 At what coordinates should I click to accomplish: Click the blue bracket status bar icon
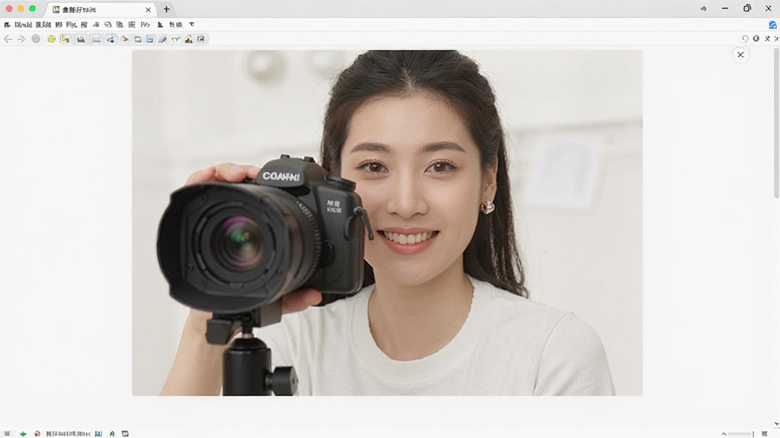tap(98, 433)
